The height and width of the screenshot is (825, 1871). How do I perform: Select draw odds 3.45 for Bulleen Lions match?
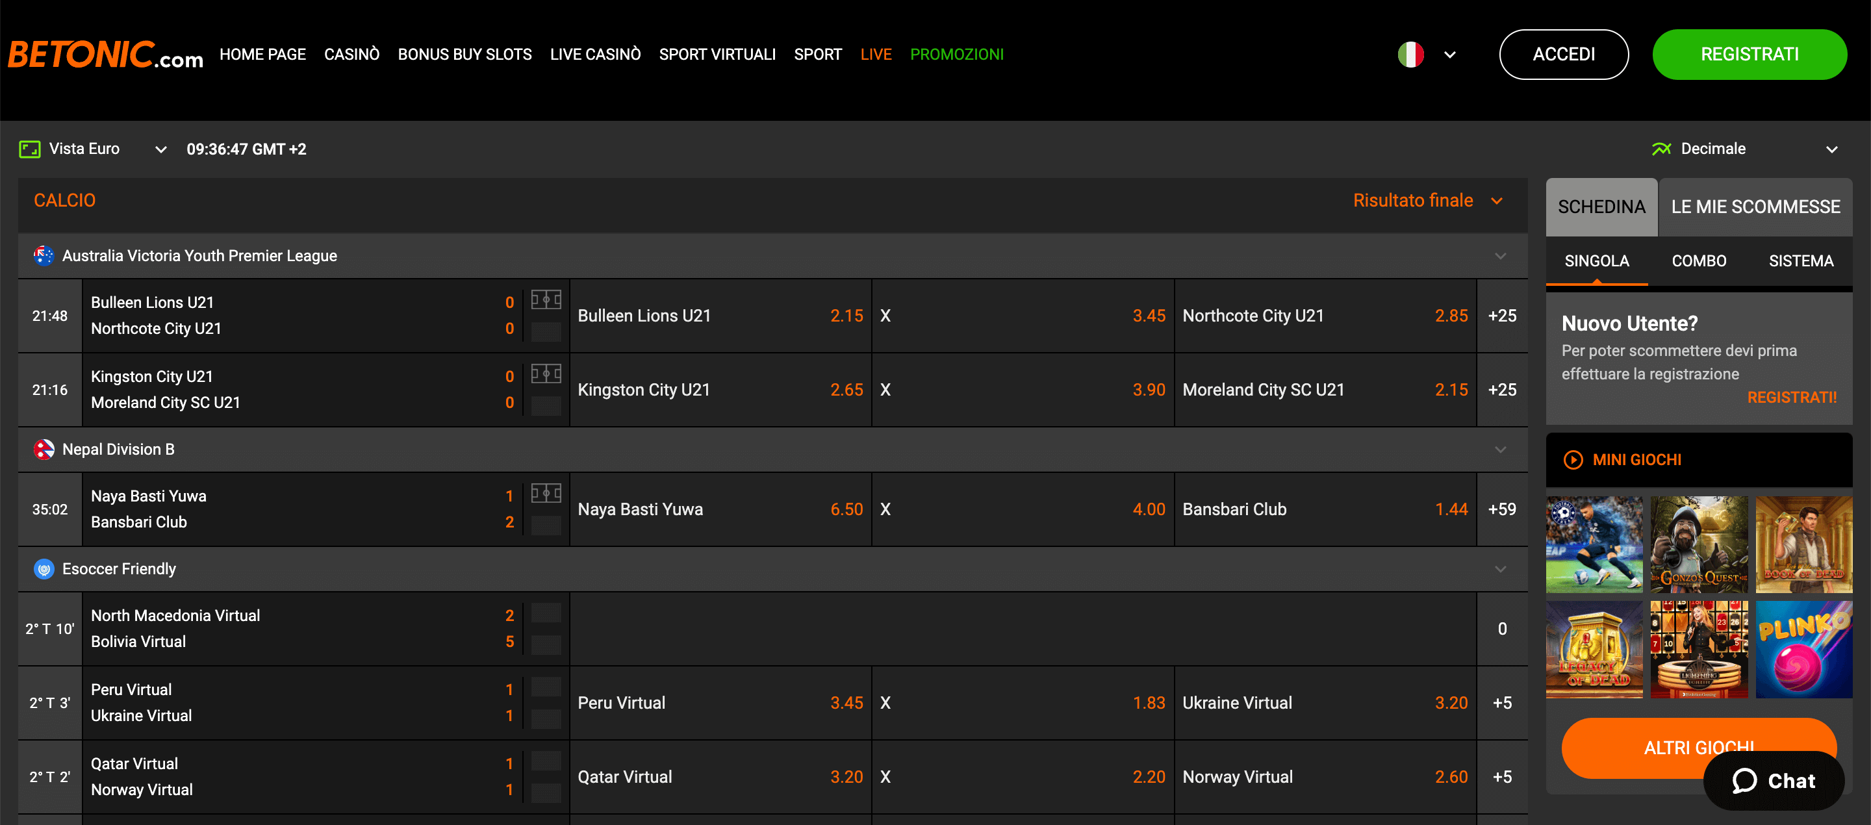click(x=1022, y=316)
